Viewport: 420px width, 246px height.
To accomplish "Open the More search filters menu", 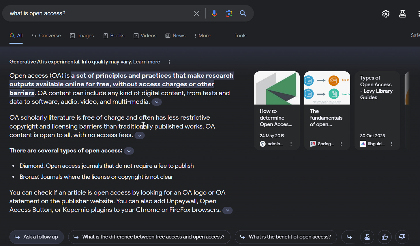I will point(202,36).
